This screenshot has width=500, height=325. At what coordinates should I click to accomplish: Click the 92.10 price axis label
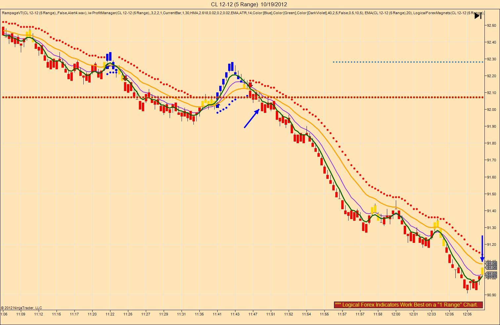pos(491,93)
